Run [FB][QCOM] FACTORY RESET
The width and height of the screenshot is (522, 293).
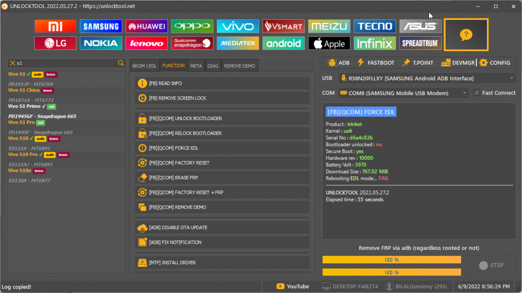(222, 163)
